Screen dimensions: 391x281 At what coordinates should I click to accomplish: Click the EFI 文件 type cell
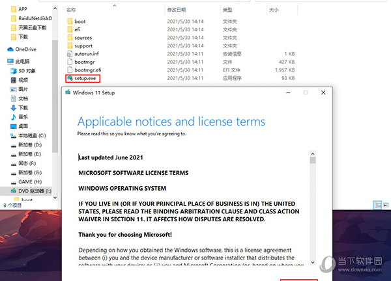pyautogui.click(x=231, y=70)
